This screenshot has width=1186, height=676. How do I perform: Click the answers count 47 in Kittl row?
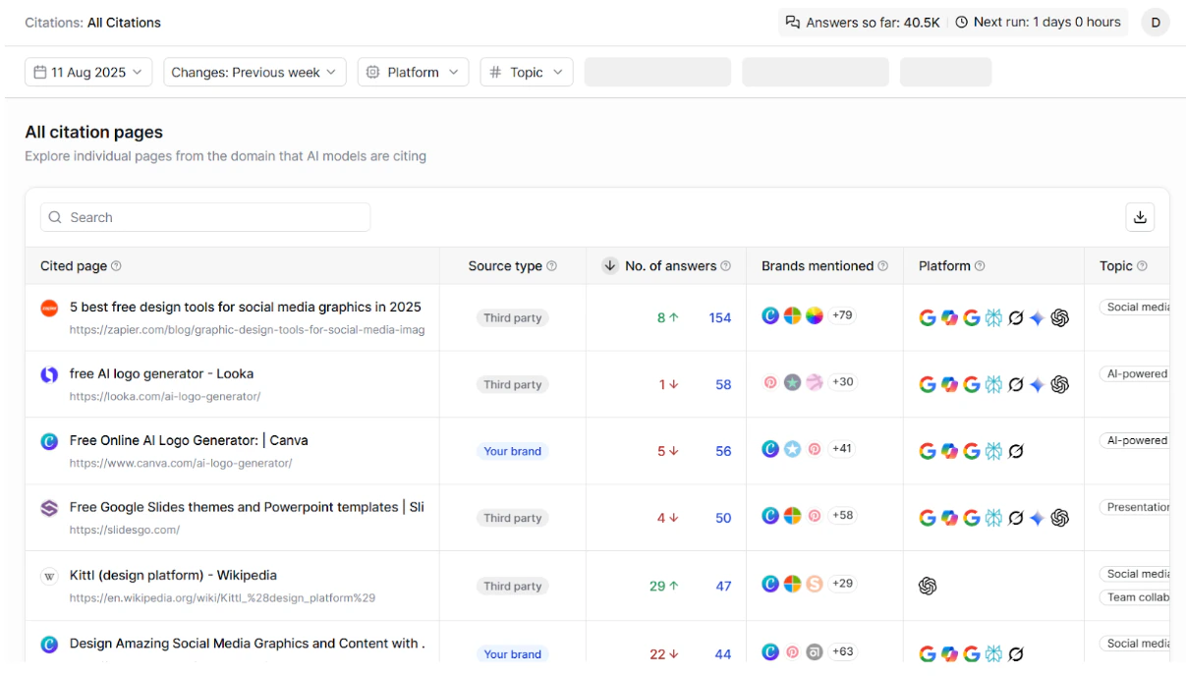[723, 586]
